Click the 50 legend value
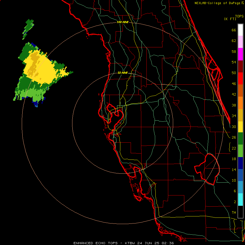Screen dimensions: 245x245 pos(234,73)
